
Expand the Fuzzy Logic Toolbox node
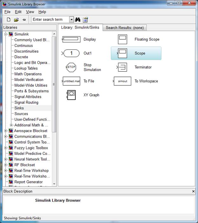[x=5, y=148]
